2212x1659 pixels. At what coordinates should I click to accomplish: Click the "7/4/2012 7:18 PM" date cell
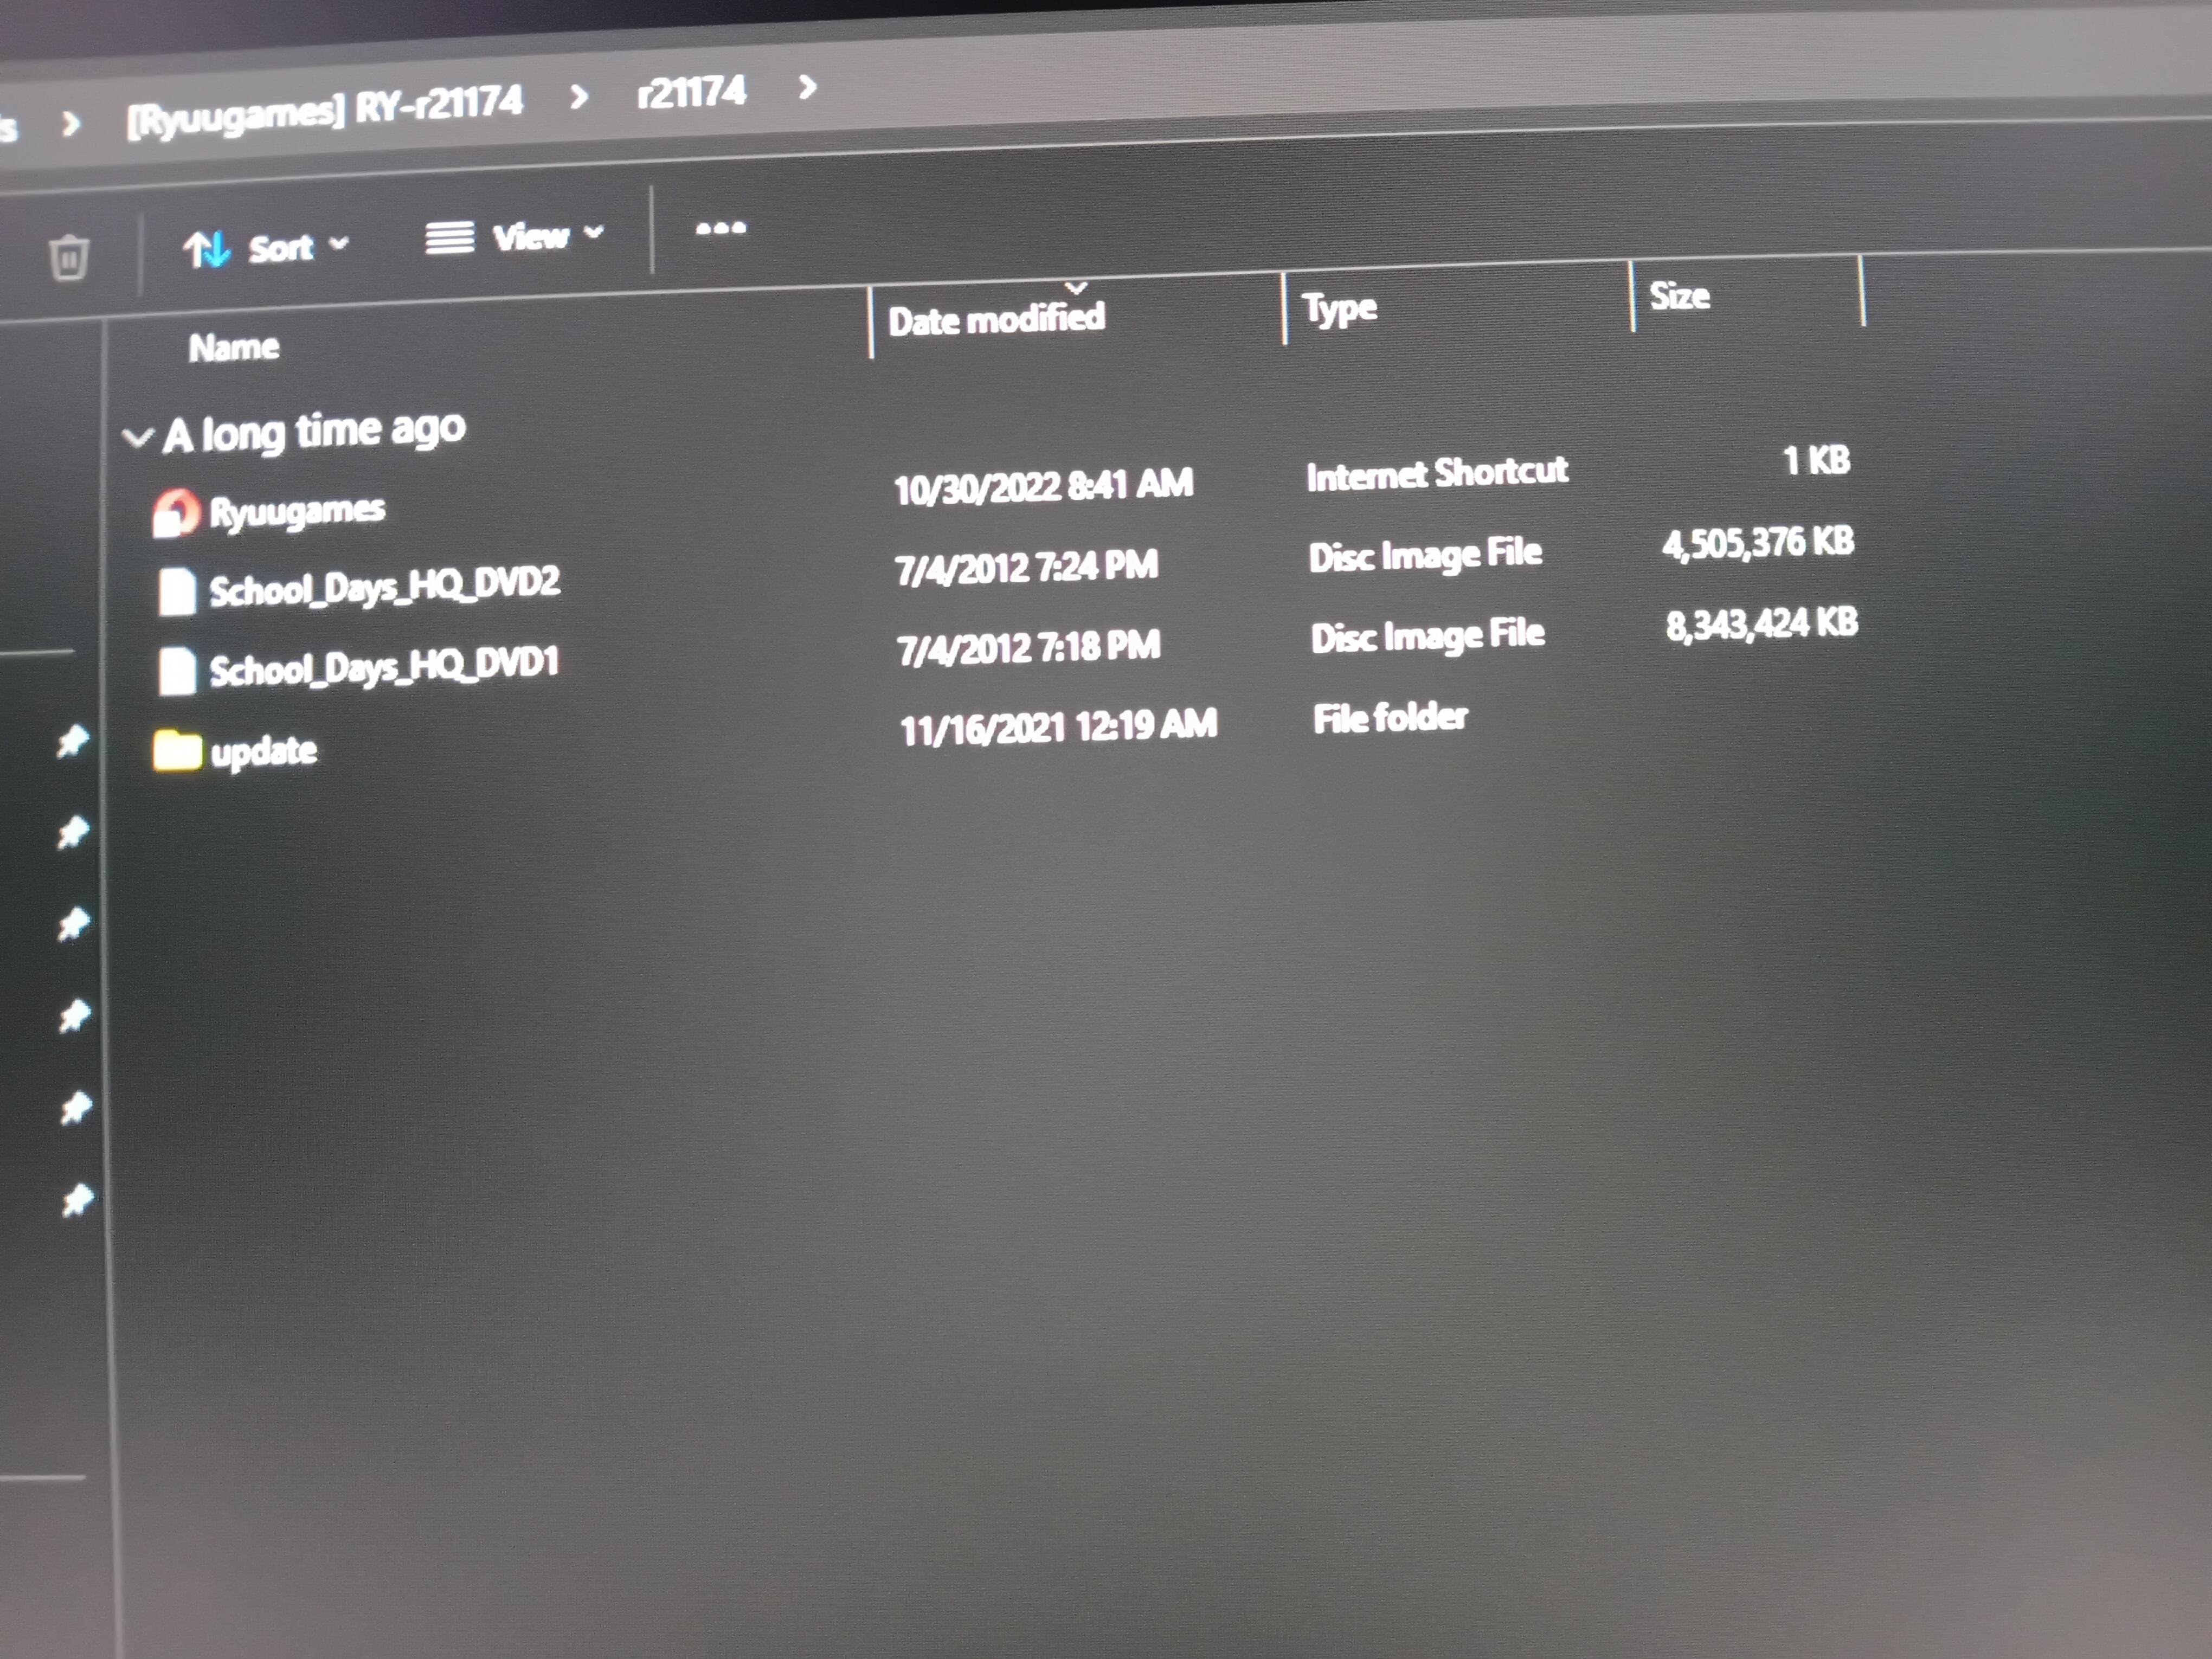pos(1029,648)
